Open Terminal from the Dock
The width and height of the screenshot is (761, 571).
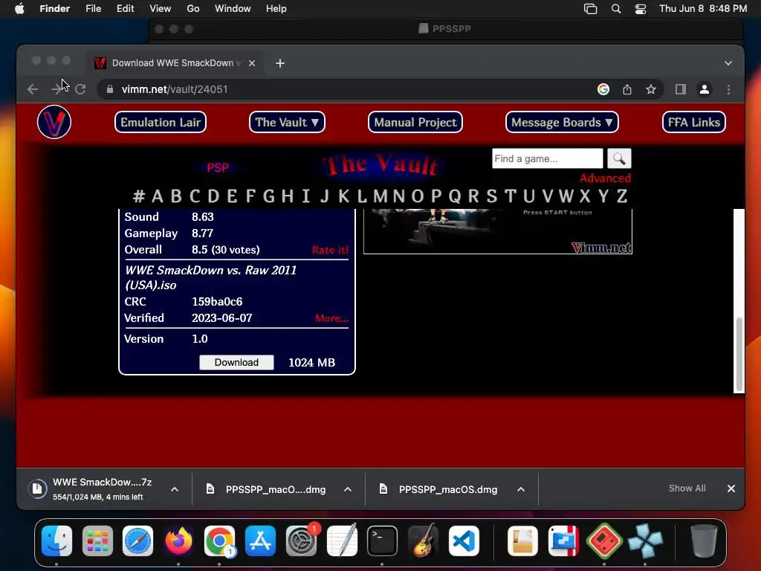383,541
